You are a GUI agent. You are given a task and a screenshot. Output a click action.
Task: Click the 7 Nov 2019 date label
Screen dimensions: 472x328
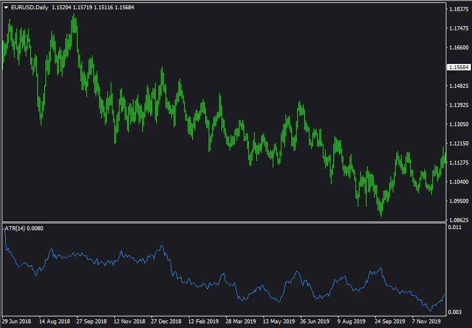(426, 322)
